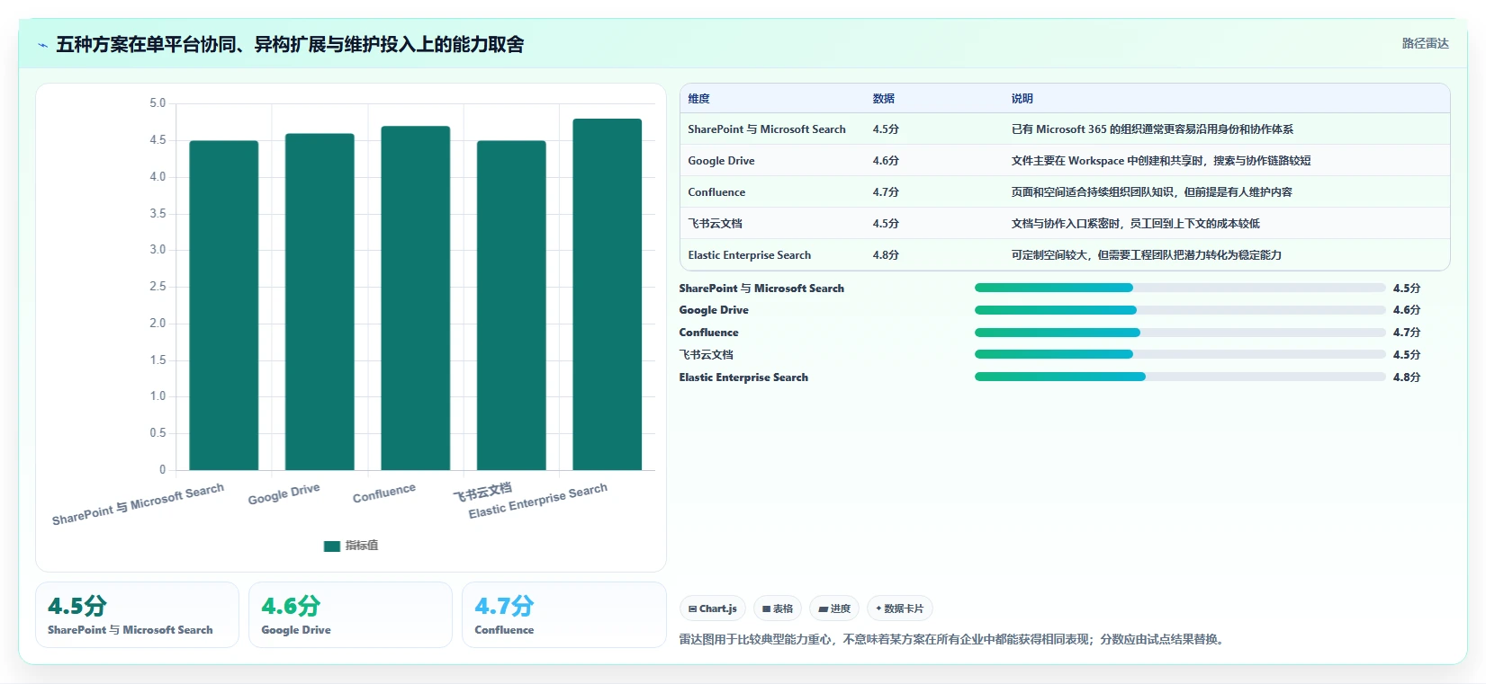1486x684 pixels.
Task: Click the title 五种方案在单平台协同
Action: [290, 45]
